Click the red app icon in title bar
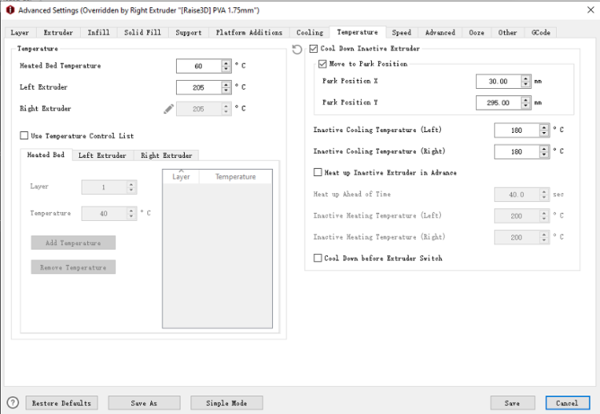This screenshot has width=600, height=414. pyautogui.click(x=10, y=10)
